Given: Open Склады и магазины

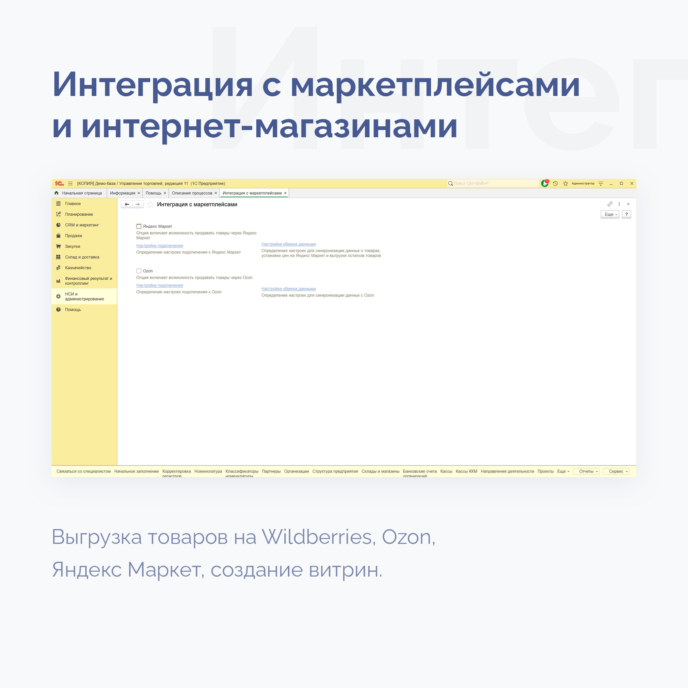Looking at the screenshot, I should 380,471.
